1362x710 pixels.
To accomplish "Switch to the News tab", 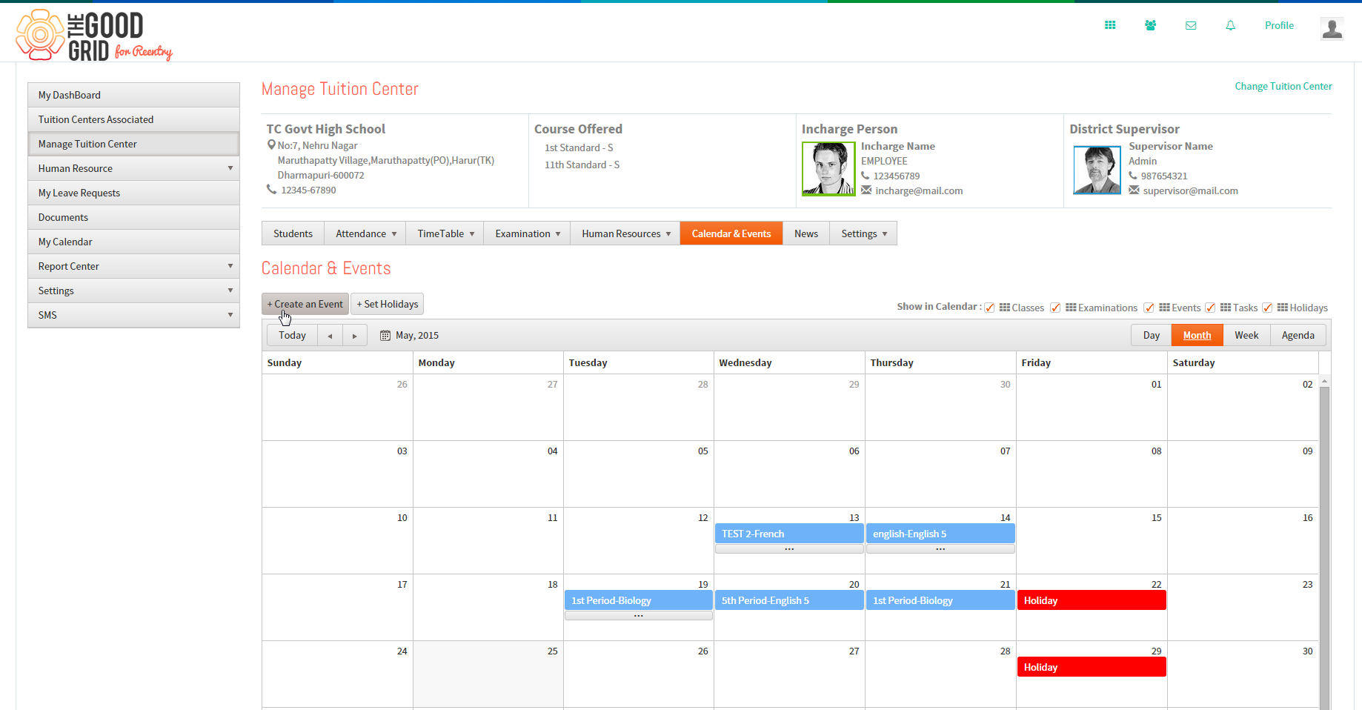I will [x=806, y=233].
